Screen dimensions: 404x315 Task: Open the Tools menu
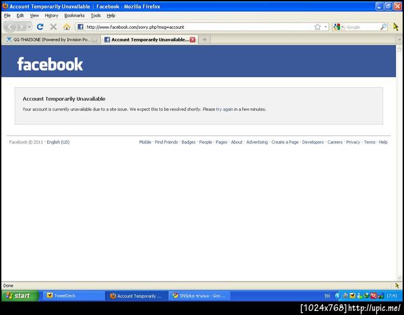pyautogui.click(x=96, y=15)
